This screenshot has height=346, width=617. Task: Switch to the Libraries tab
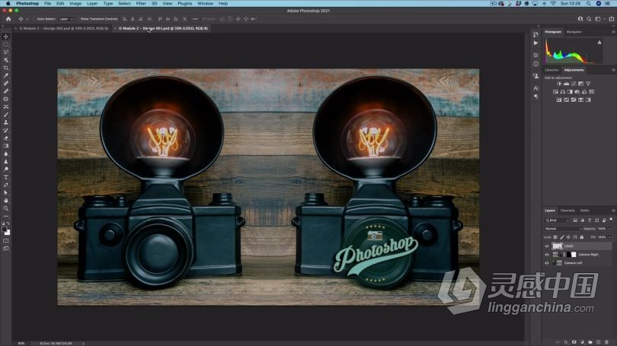551,70
